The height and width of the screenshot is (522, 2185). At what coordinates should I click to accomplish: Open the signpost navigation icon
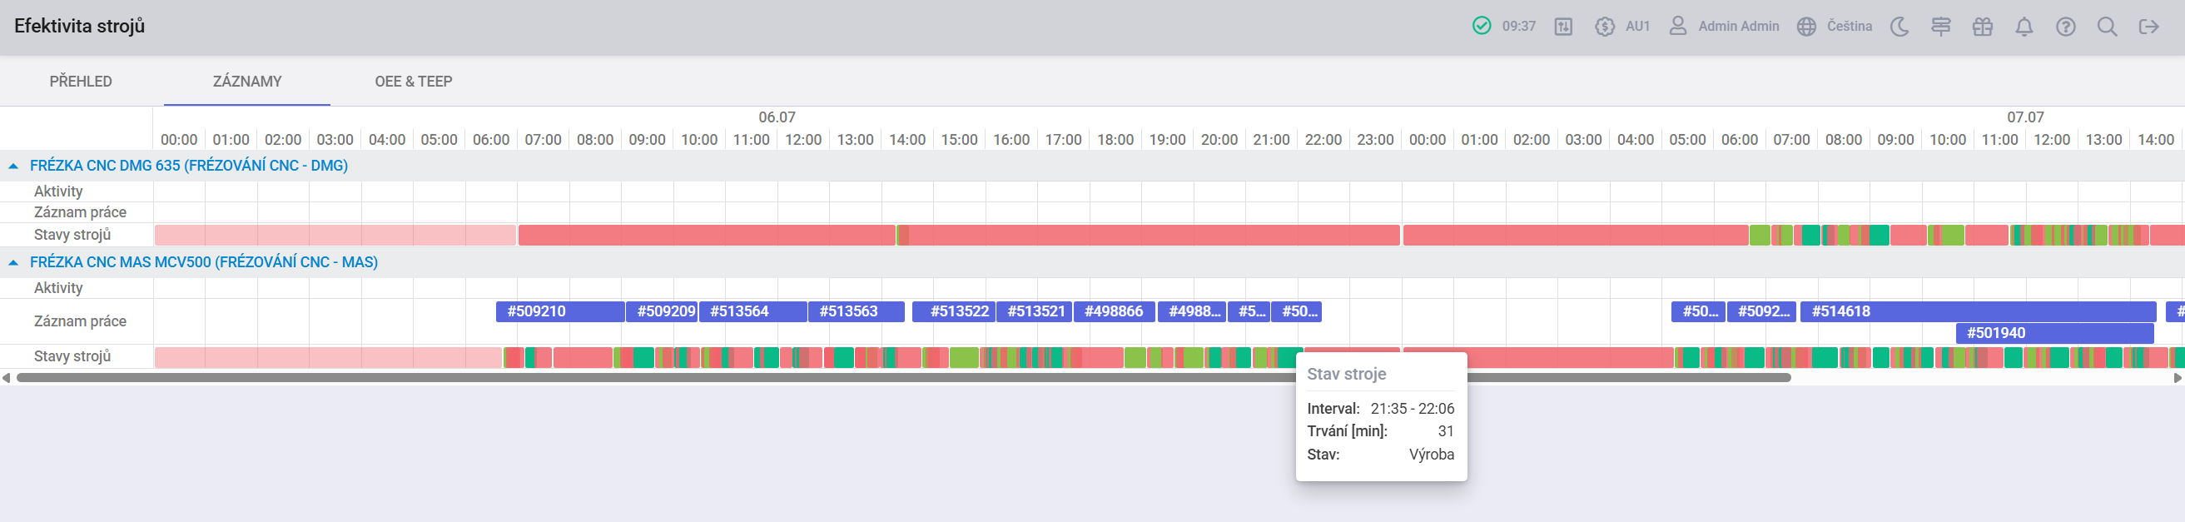click(x=1941, y=27)
